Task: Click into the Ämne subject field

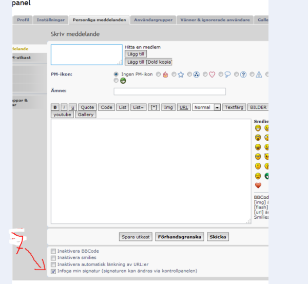Action: tap(169, 91)
